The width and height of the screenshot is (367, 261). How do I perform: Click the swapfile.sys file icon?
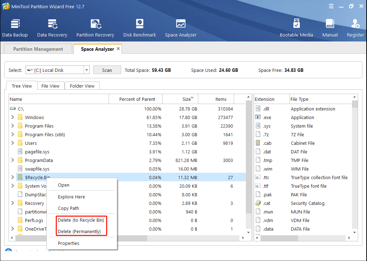point(20,169)
